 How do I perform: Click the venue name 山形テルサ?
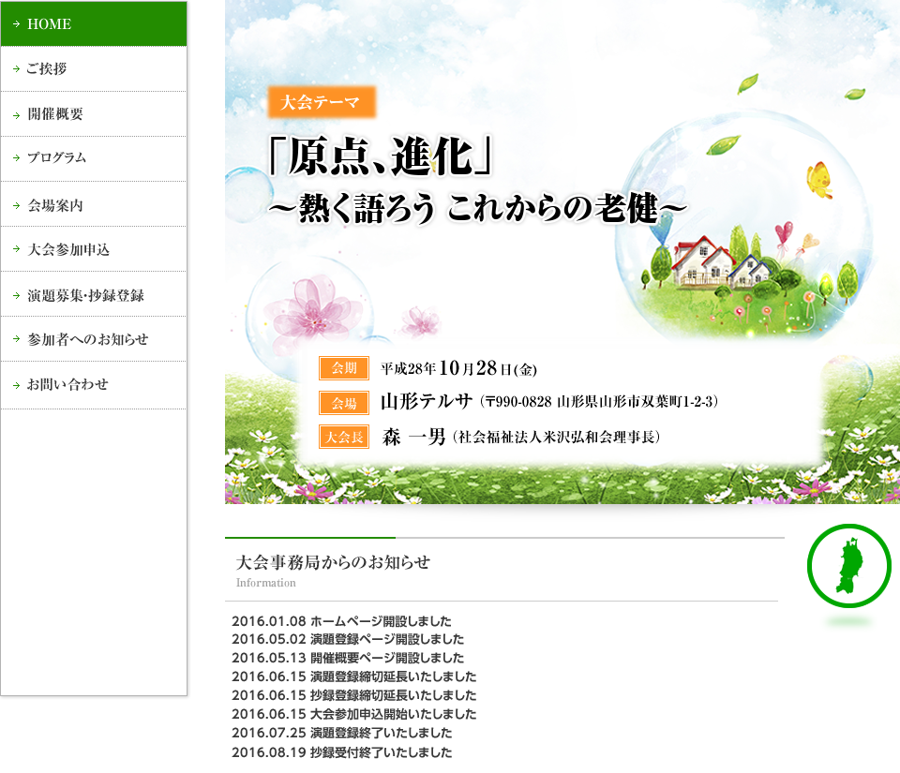(x=427, y=401)
